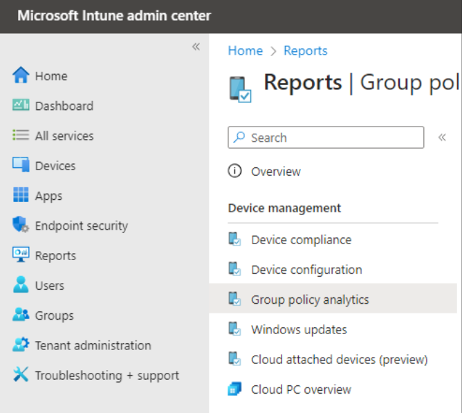Click the large Reports page header icon

click(x=240, y=89)
